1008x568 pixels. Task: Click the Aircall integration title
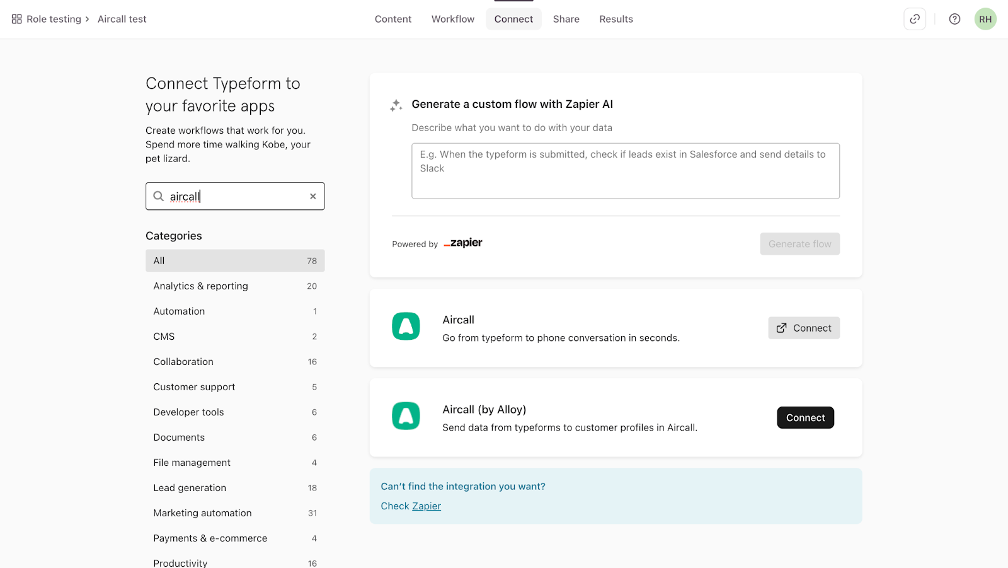[x=458, y=320]
